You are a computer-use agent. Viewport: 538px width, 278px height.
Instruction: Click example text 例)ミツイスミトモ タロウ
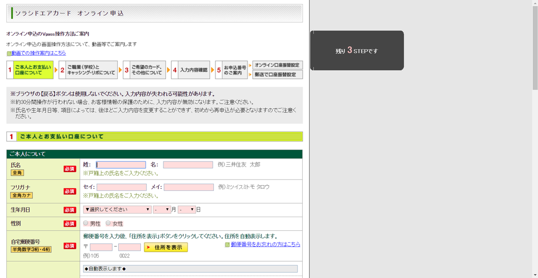tap(244, 187)
